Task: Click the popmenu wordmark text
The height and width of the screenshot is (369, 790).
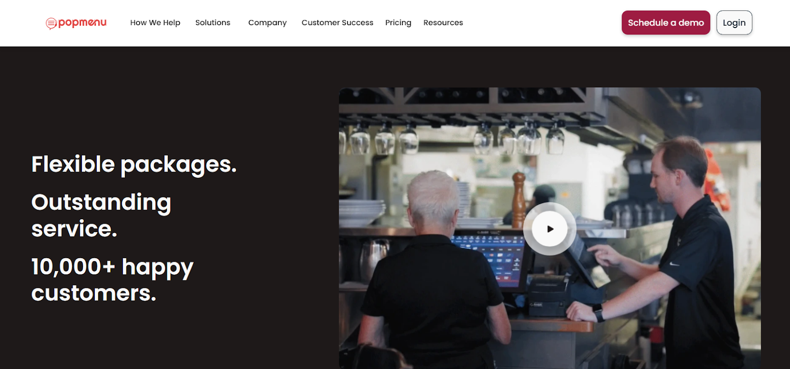Action: pos(82,23)
